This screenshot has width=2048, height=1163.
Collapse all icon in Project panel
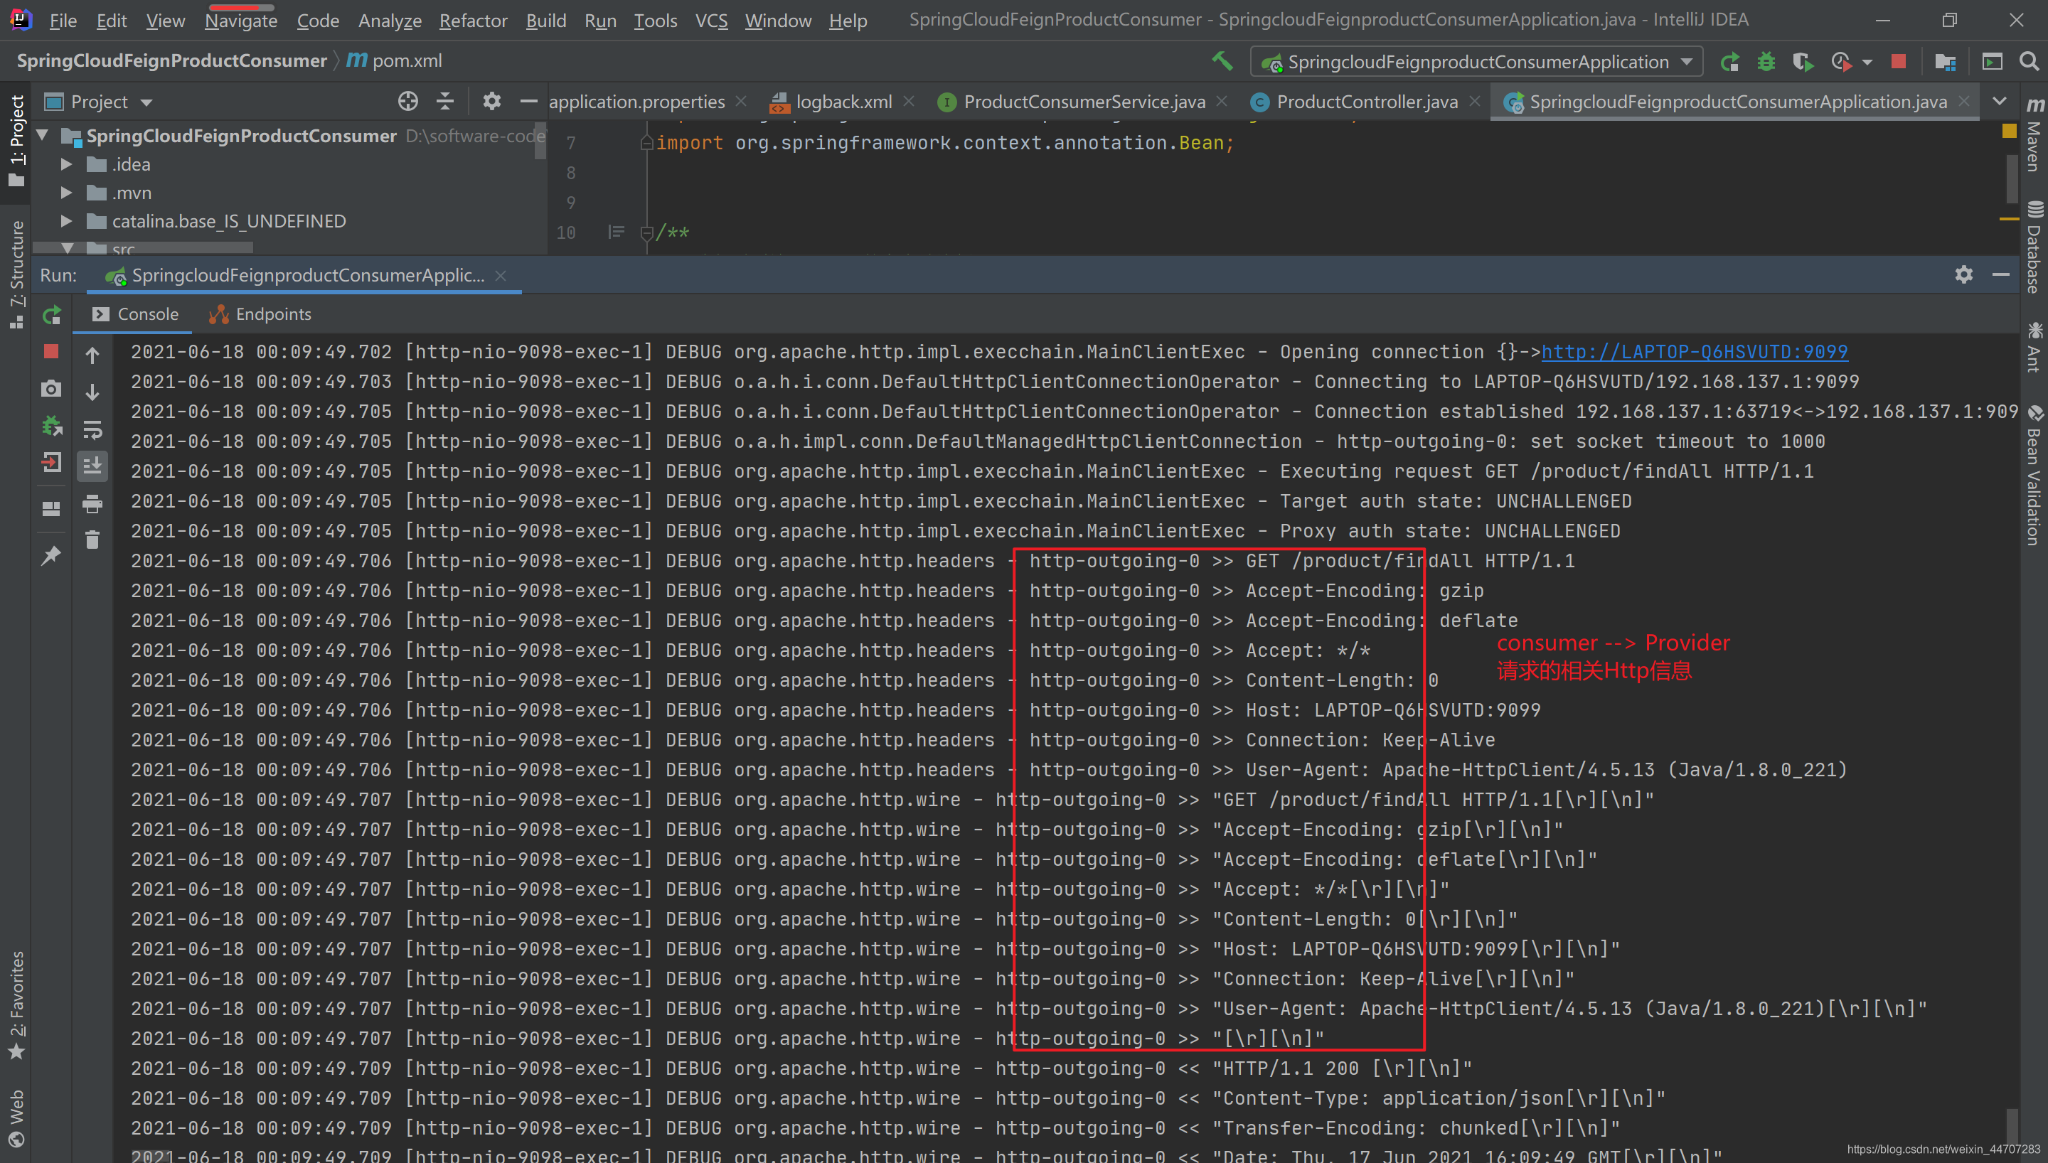pyautogui.click(x=446, y=102)
